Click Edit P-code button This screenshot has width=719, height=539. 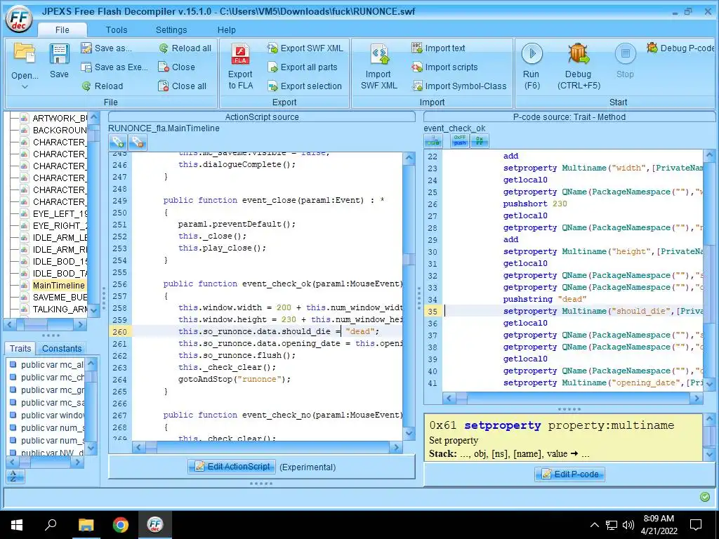(x=569, y=474)
